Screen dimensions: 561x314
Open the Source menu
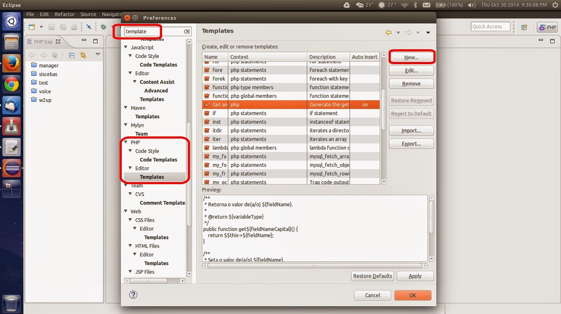[x=88, y=14]
